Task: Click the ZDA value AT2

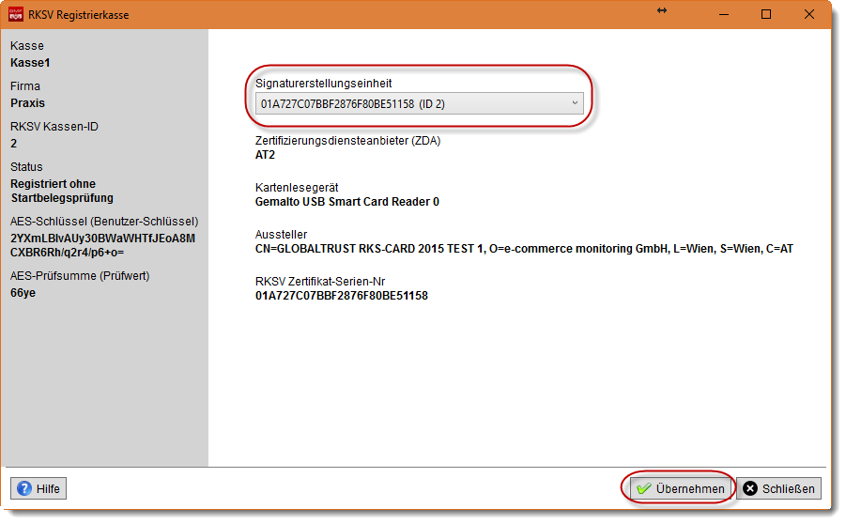Action: pos(267,155)
